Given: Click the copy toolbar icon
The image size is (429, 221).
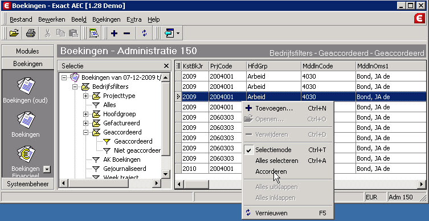Looking at the screenshot, I should pyautogui.click(x=60, y=34).
